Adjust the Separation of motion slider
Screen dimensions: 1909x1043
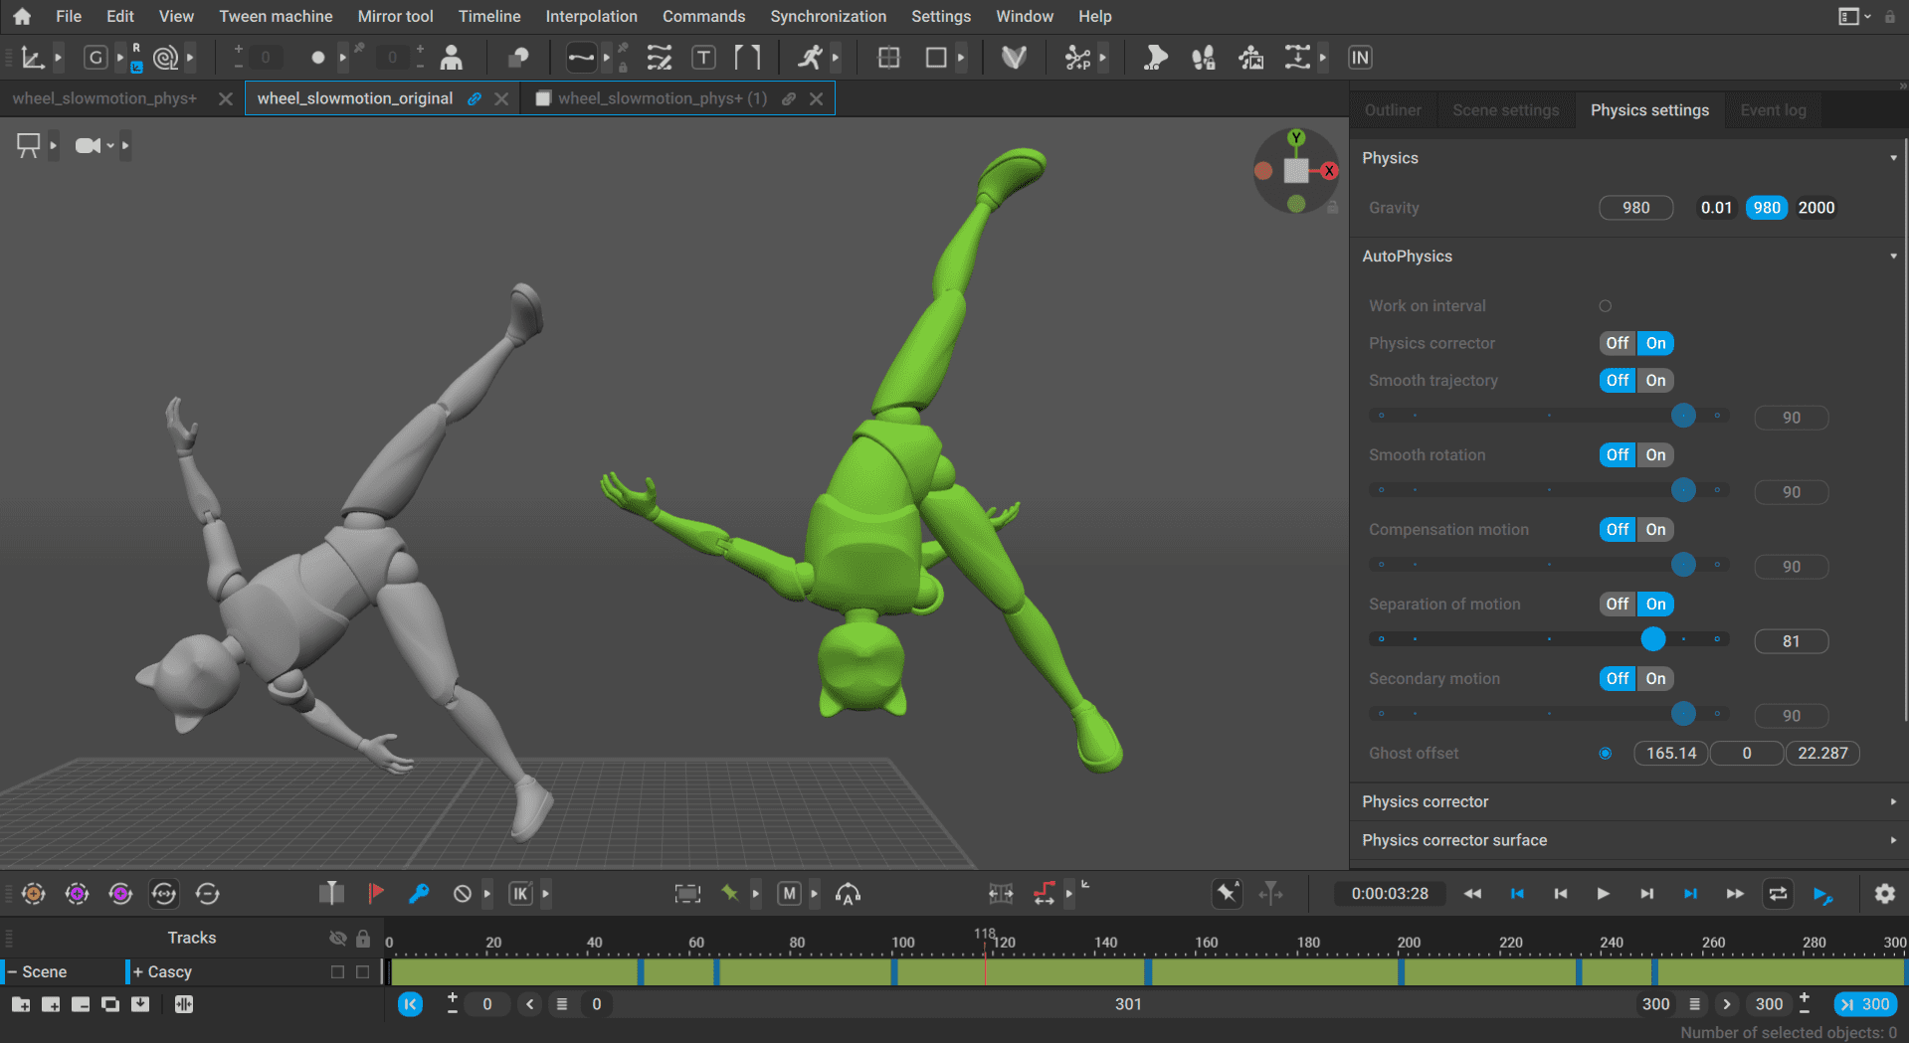click(x=1653, y=639)
